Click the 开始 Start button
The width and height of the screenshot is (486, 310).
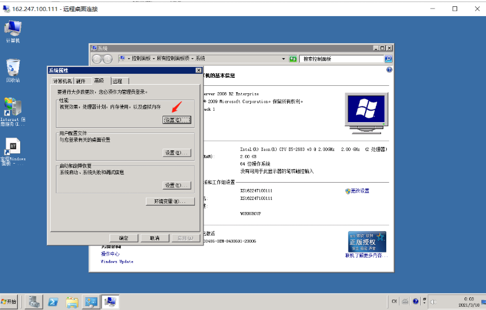tap(9, 301)
